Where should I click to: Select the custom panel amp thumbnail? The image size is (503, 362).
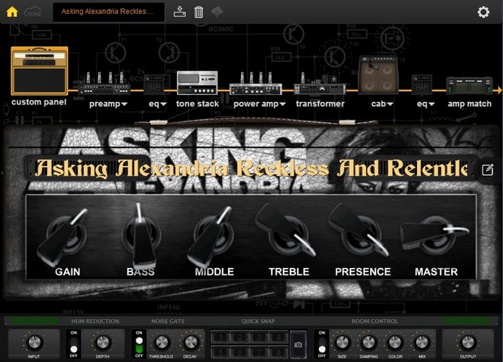pos(40,70)
